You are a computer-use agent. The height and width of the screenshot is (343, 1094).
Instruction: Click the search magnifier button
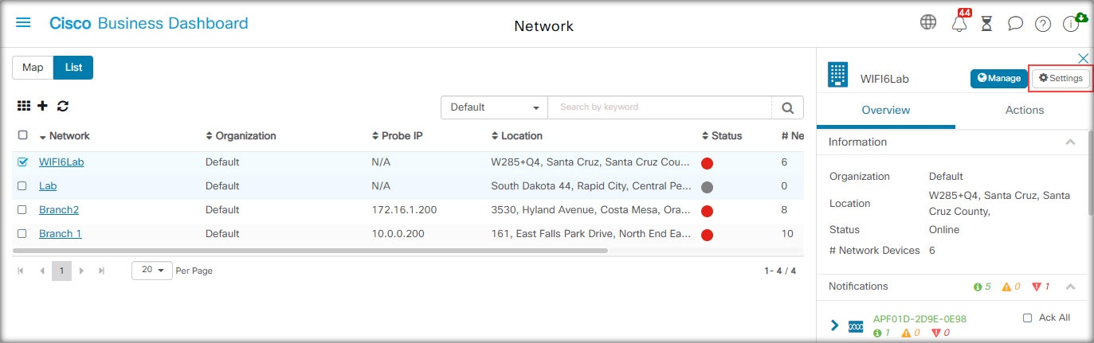787,107
